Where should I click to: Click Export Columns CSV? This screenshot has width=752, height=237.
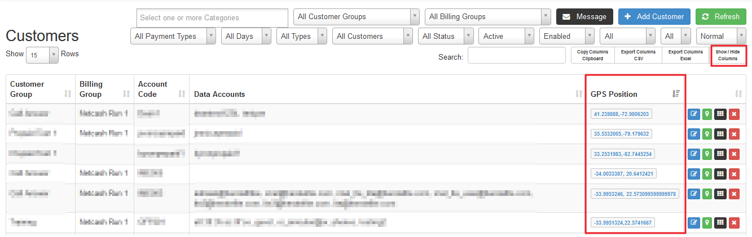(x=639, y=55)
